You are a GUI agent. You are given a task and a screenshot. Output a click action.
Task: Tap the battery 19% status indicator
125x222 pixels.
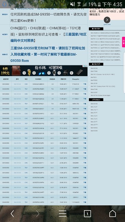pos(95,4)
